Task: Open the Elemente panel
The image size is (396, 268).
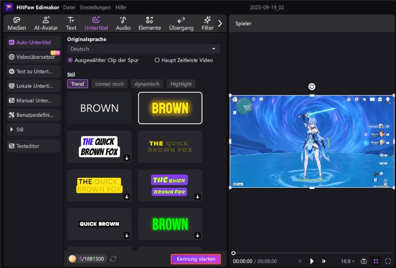Action: point(149,23)
